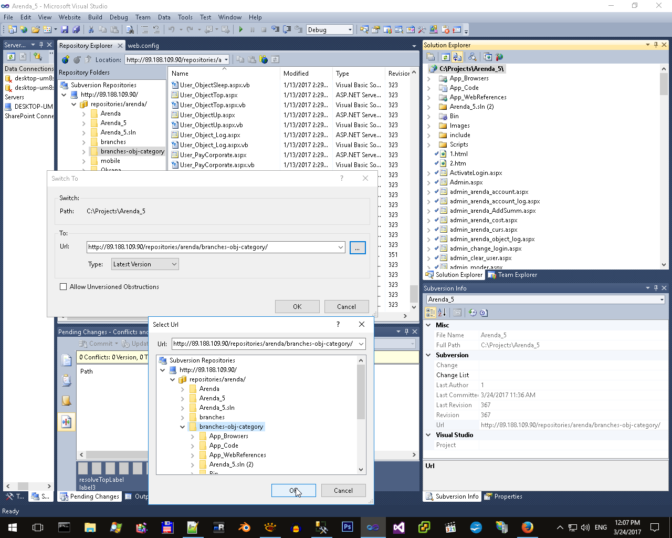Click Copy Web Site icon in Solution Explorer

coord(488,57)
